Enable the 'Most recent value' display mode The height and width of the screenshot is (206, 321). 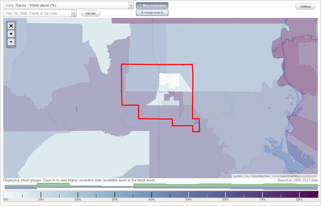tap(152, 5)
